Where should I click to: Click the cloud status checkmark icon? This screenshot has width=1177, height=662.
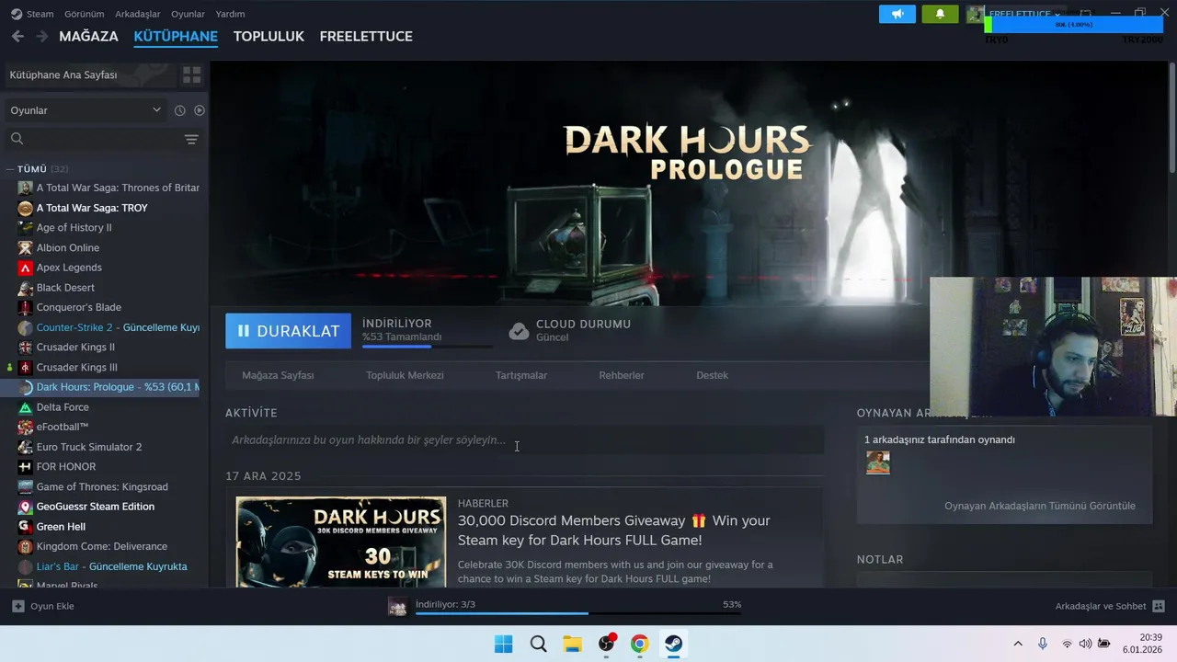pyautogui.click(x=519, y=331)
